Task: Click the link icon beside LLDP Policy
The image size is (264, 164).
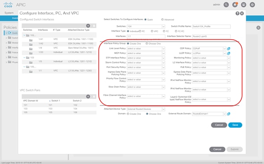Action: [x=229, y=53]
